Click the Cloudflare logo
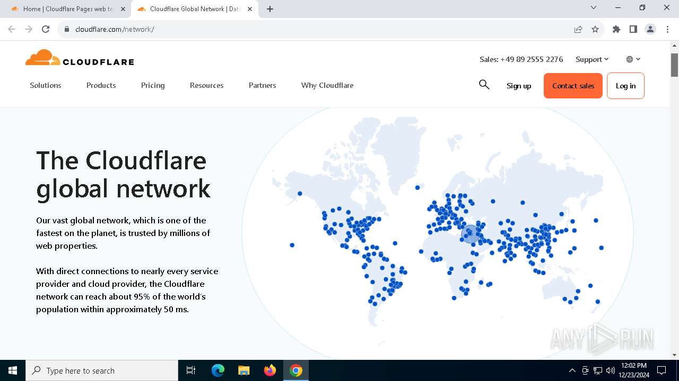This screenshot has height=381, width=679. point(80,58)
